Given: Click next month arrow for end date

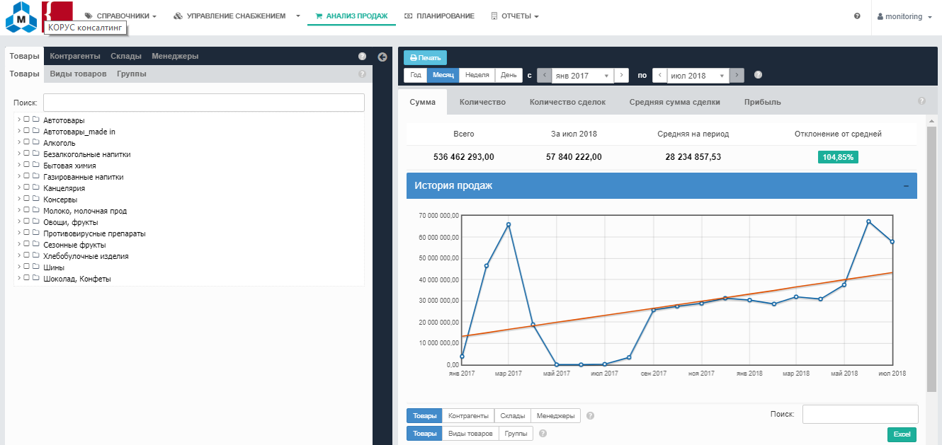Looking at the screenshot, I should 737,76.
